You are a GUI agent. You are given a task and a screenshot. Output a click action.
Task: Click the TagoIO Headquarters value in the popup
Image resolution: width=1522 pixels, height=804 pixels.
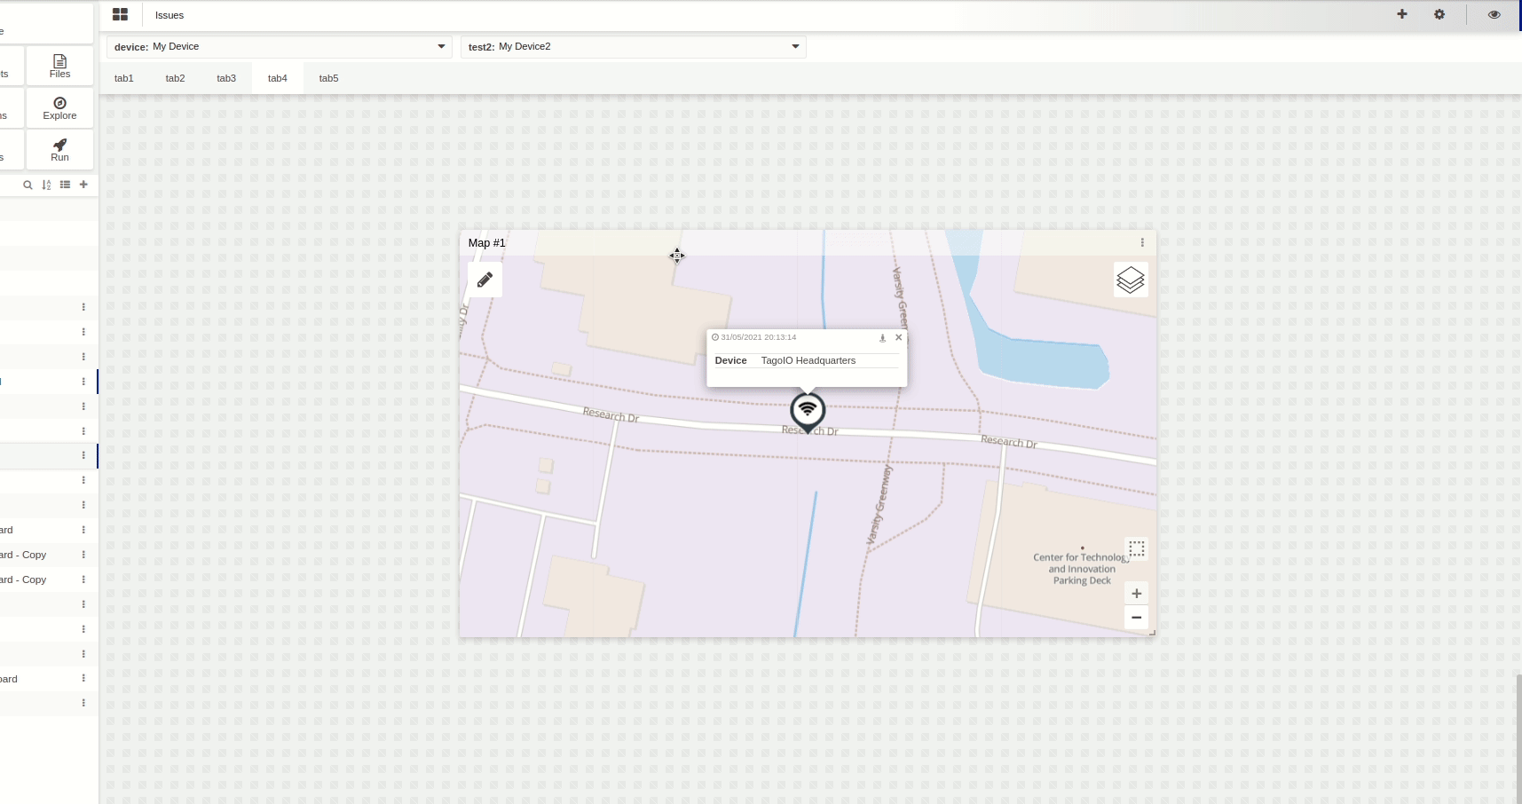click(808, 360)
